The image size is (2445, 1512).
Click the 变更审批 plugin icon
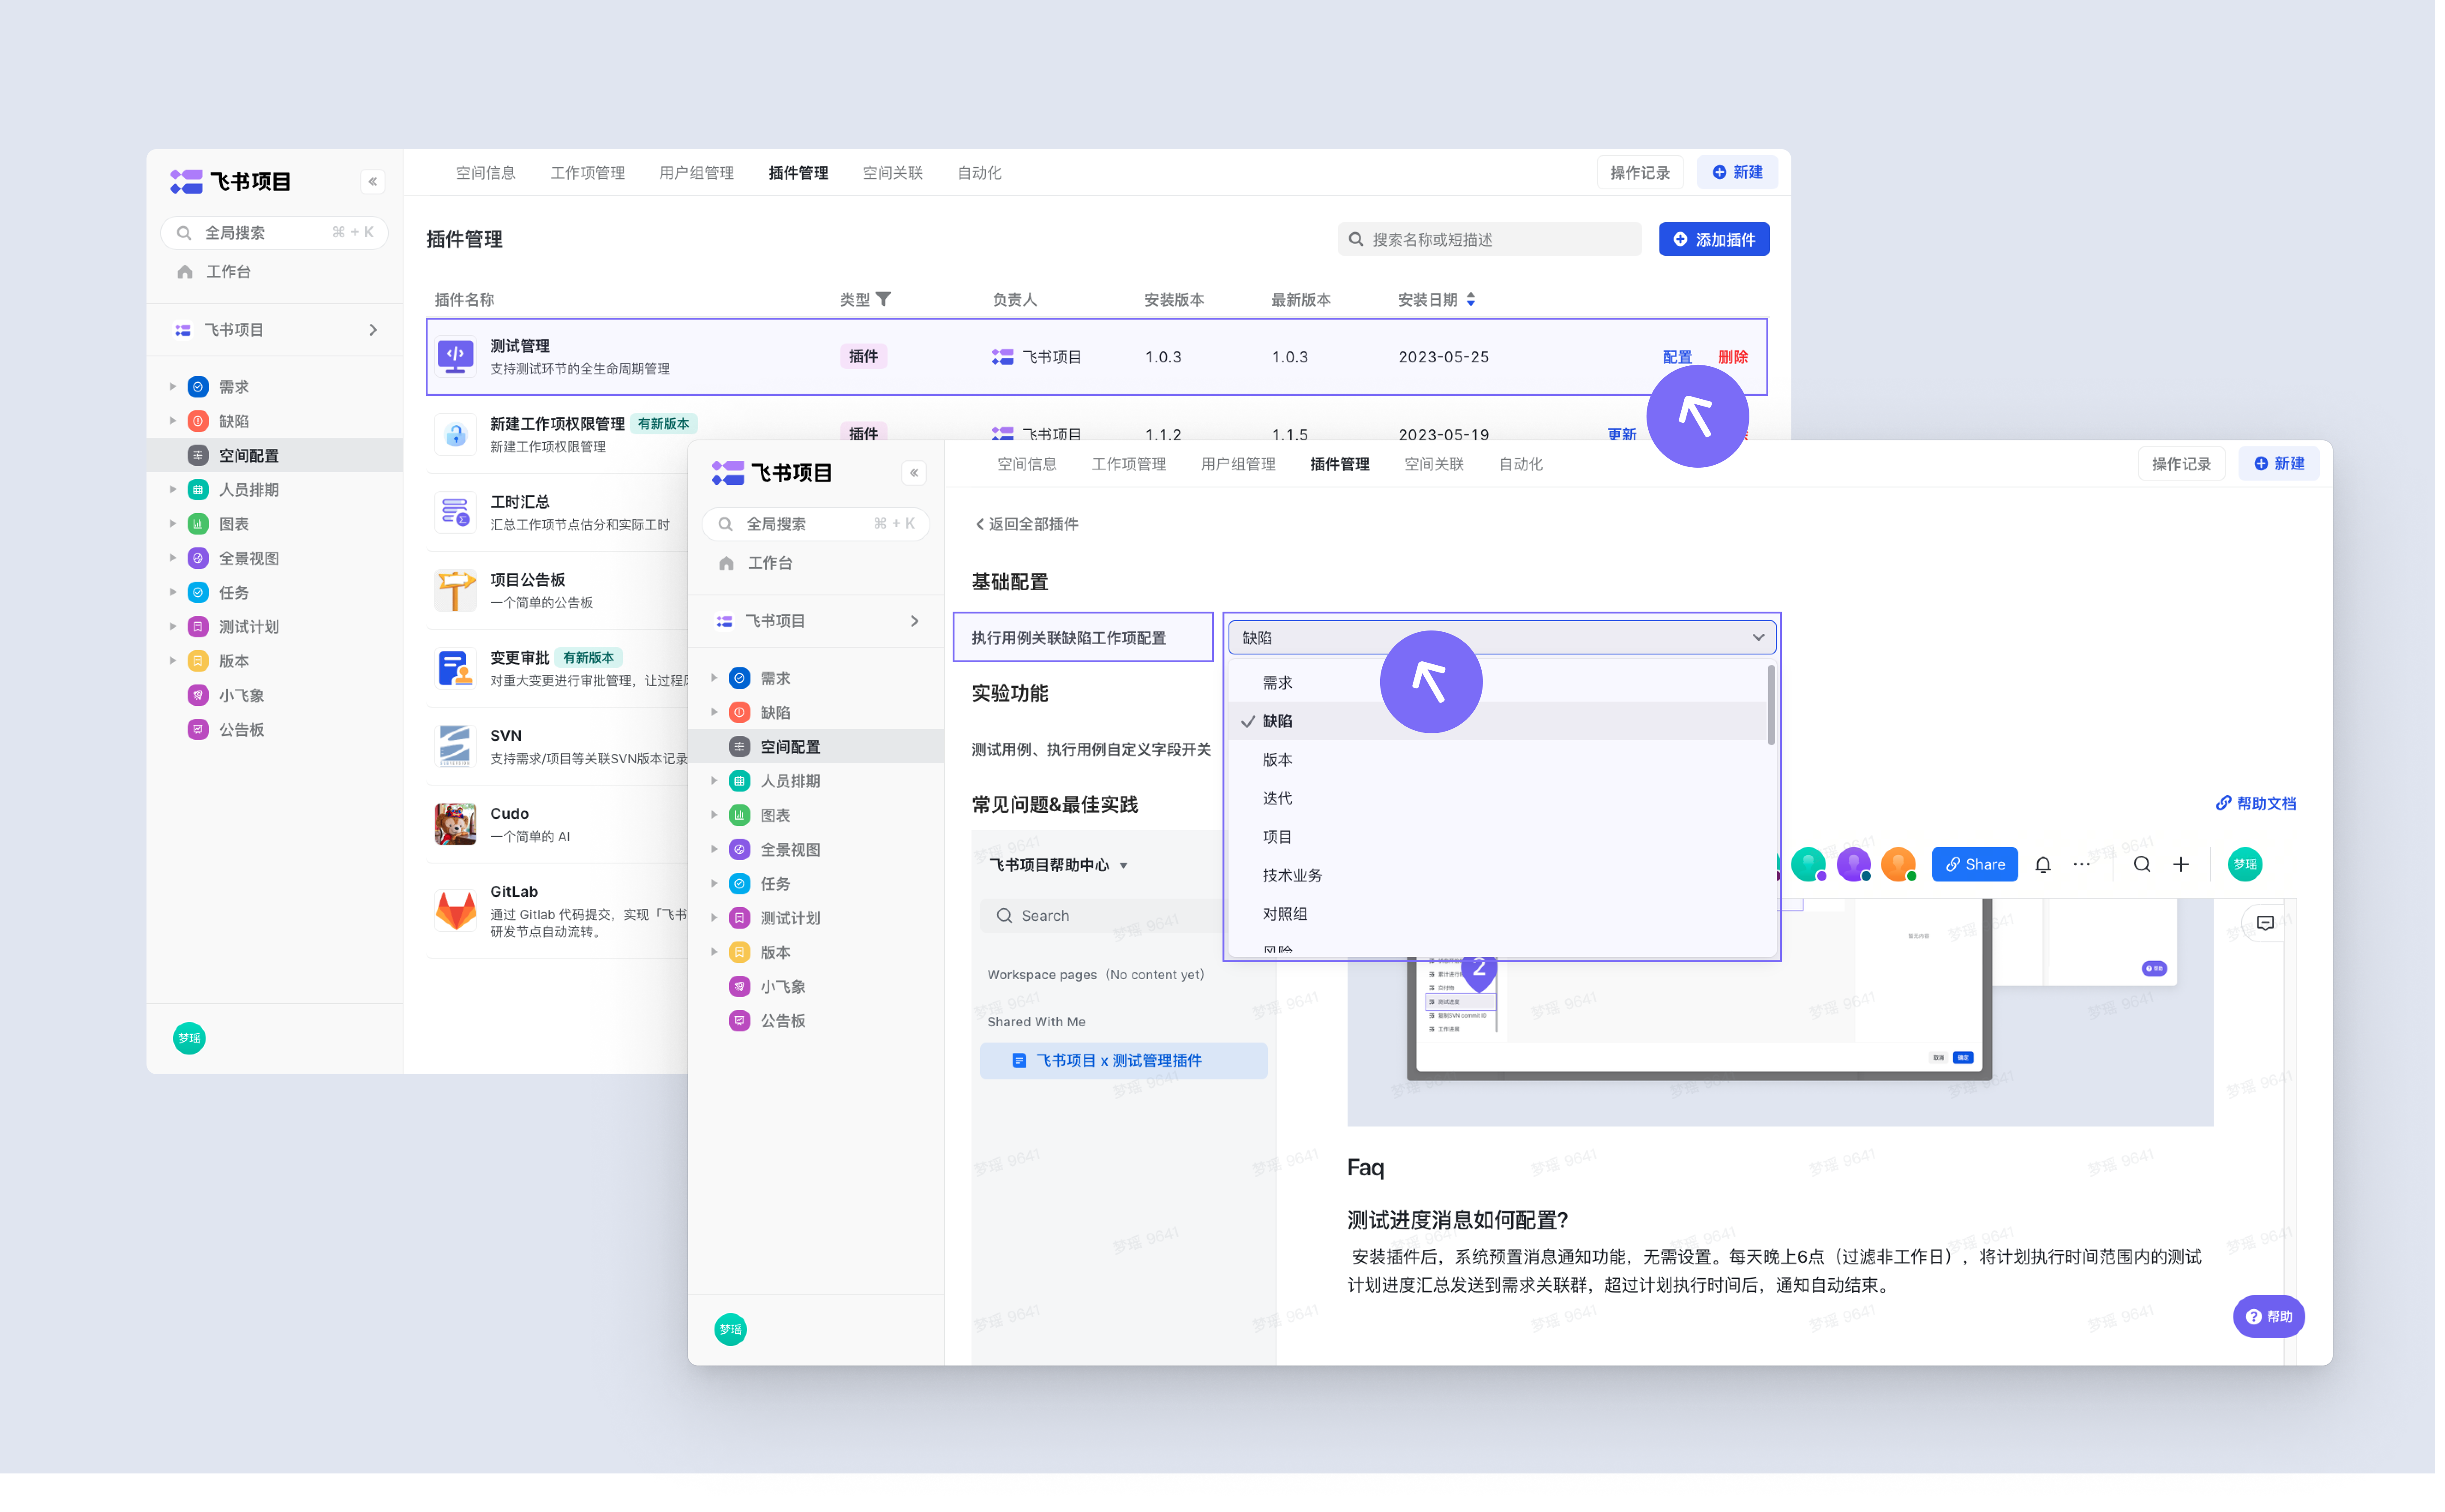[456, 668]
